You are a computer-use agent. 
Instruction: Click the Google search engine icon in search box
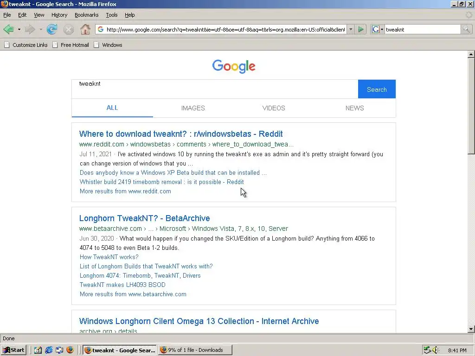[x=375, y=29]
